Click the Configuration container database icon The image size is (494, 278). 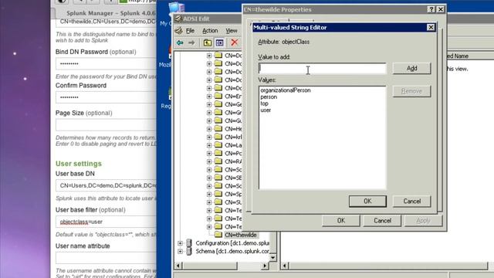tap(189, 243)
